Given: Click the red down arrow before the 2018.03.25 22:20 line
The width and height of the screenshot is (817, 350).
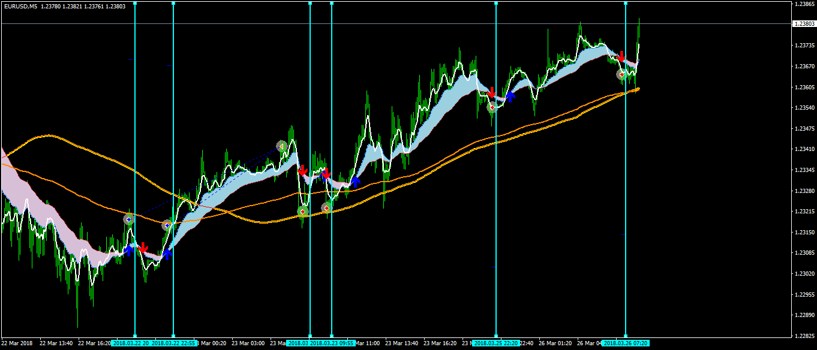Looking at the screenshot, I should pyautogui.click(x=492, y=93).
